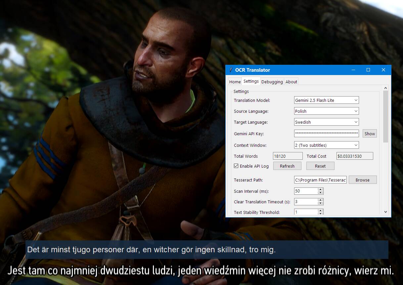
Task: Click the Swedish translation overlay text
Action: [151, 250]
